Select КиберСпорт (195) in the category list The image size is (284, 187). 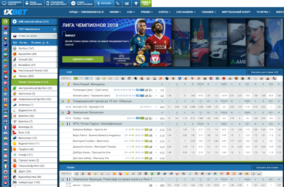(34, 183)
